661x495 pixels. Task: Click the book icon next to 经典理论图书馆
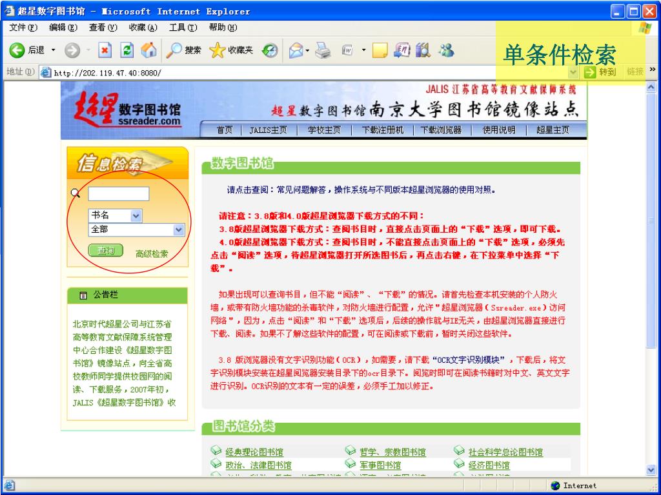click(x=216, y=451)
